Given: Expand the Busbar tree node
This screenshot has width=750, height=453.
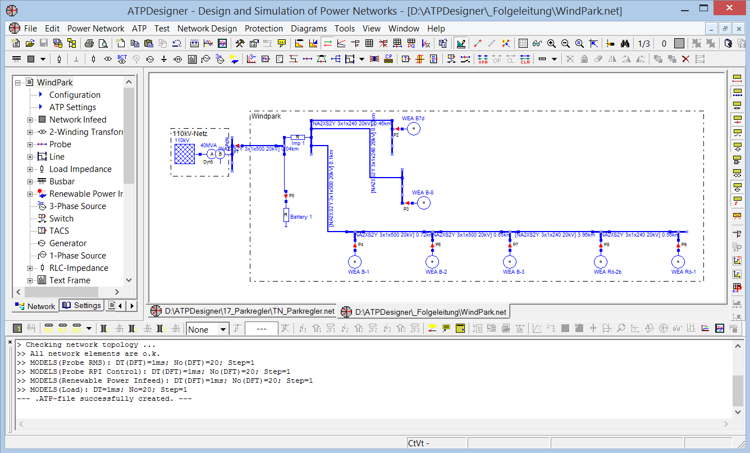Looking at the screenshot, I should click(30, 182).
